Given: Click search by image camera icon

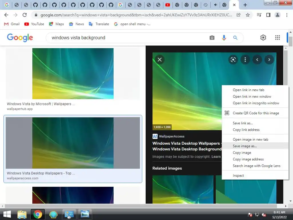Looking at the screenshot, I should click(x=212, y=38).
